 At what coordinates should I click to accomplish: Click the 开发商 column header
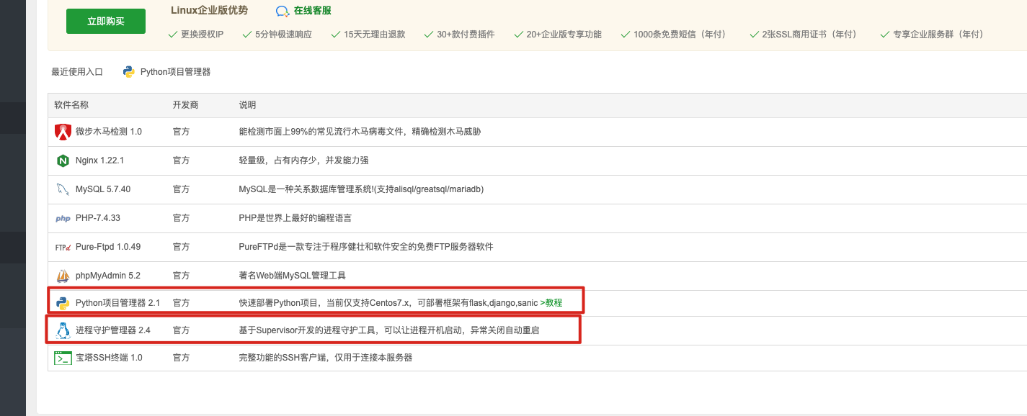[185, 105]
